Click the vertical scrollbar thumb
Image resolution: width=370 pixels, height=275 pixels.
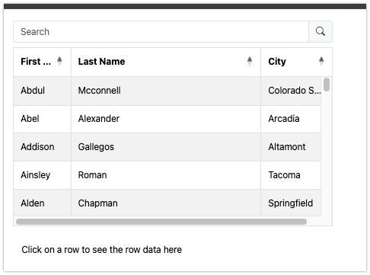[327, 85]
